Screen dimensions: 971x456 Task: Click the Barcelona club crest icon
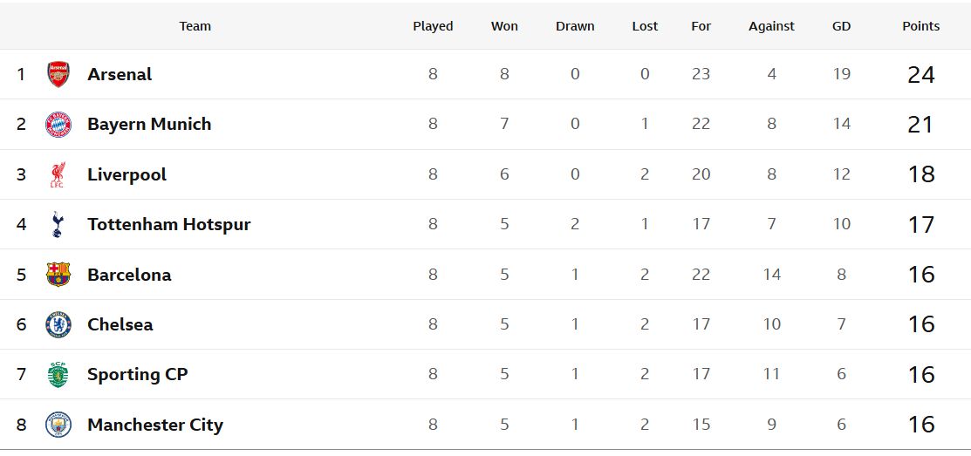tap(58, 275)
